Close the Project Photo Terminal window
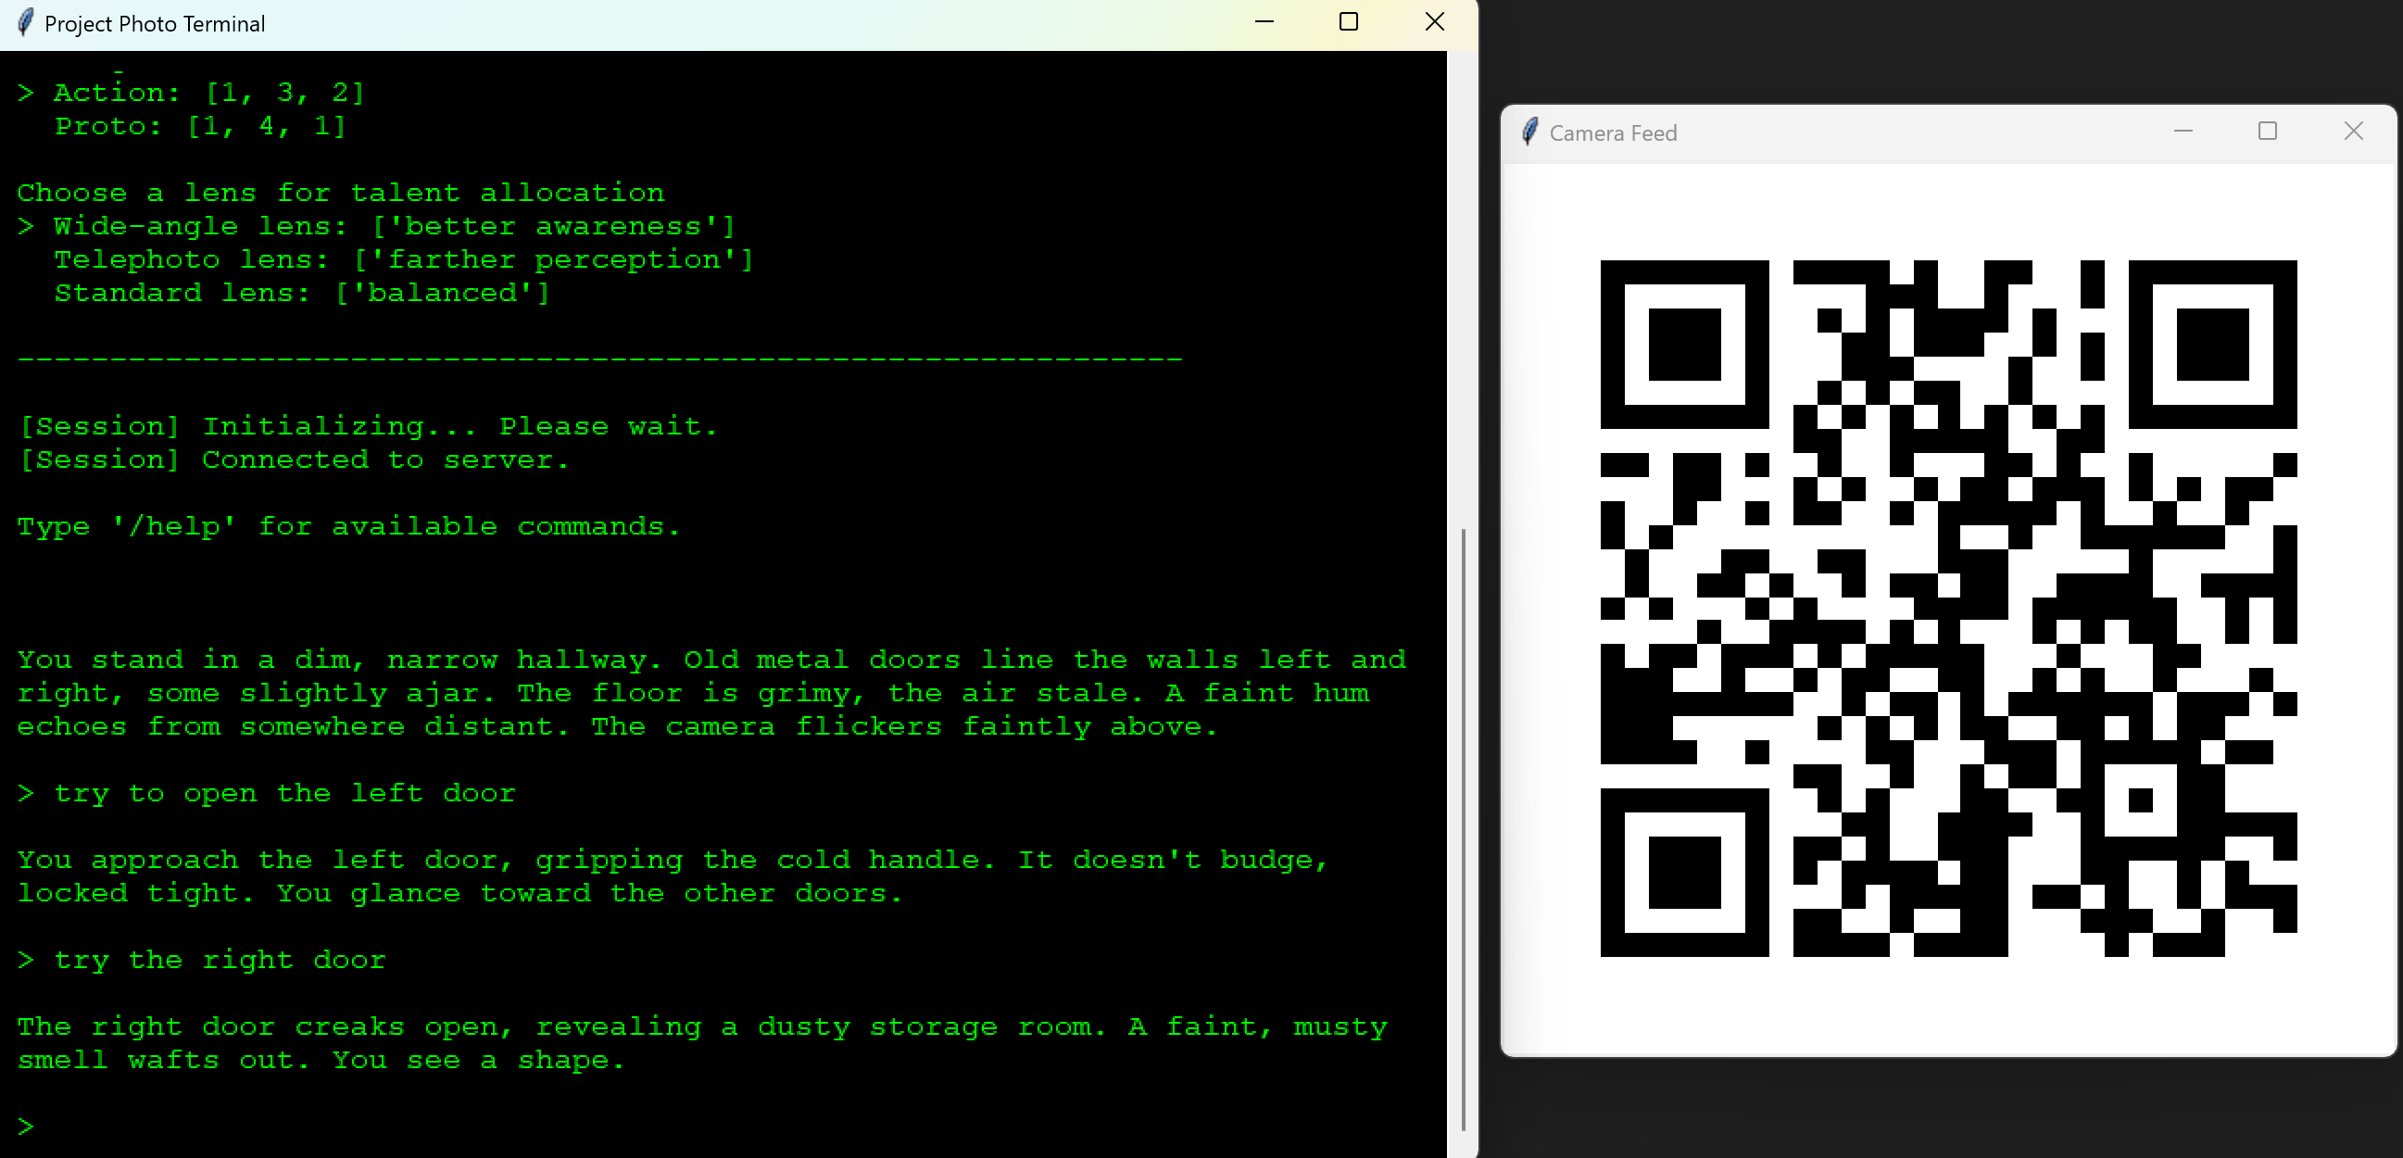This screenshot has height=1158, width=2403. 1435,22
